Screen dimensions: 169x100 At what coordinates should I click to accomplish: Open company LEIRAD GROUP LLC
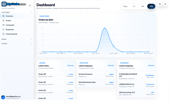coord(137,85)
